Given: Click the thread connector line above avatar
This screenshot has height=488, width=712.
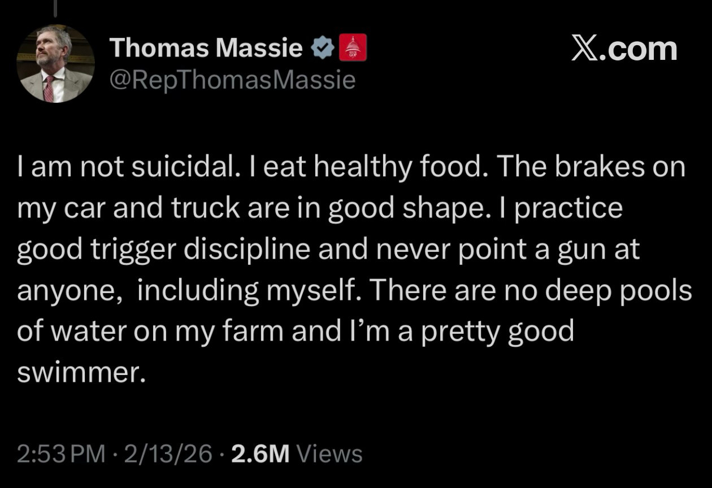Looking at the screenshot, I should coord(55,8).
